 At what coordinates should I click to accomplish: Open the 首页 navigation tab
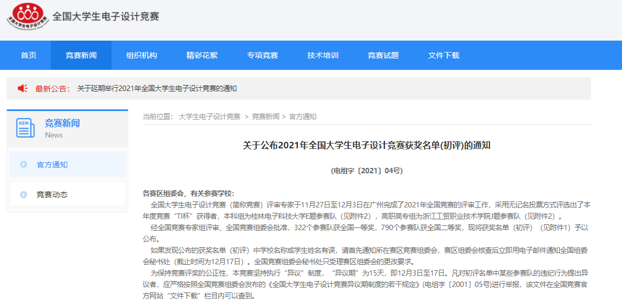pyautogui.click(x=29, y=55)
